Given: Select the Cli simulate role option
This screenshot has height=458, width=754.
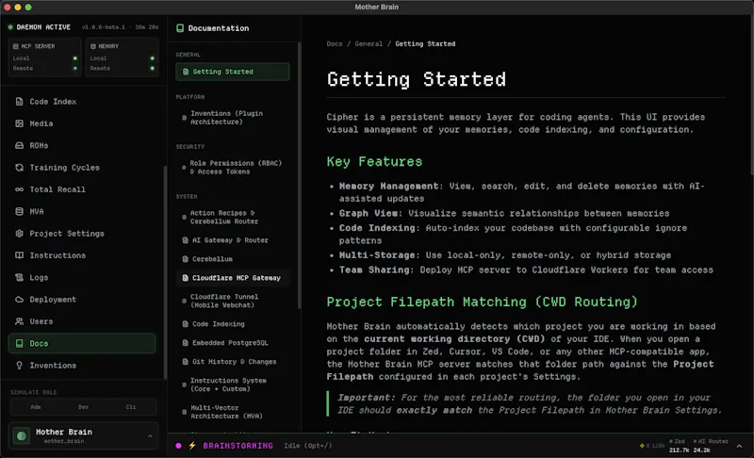Looking at the screenshot, I should (x=131, y=407).
